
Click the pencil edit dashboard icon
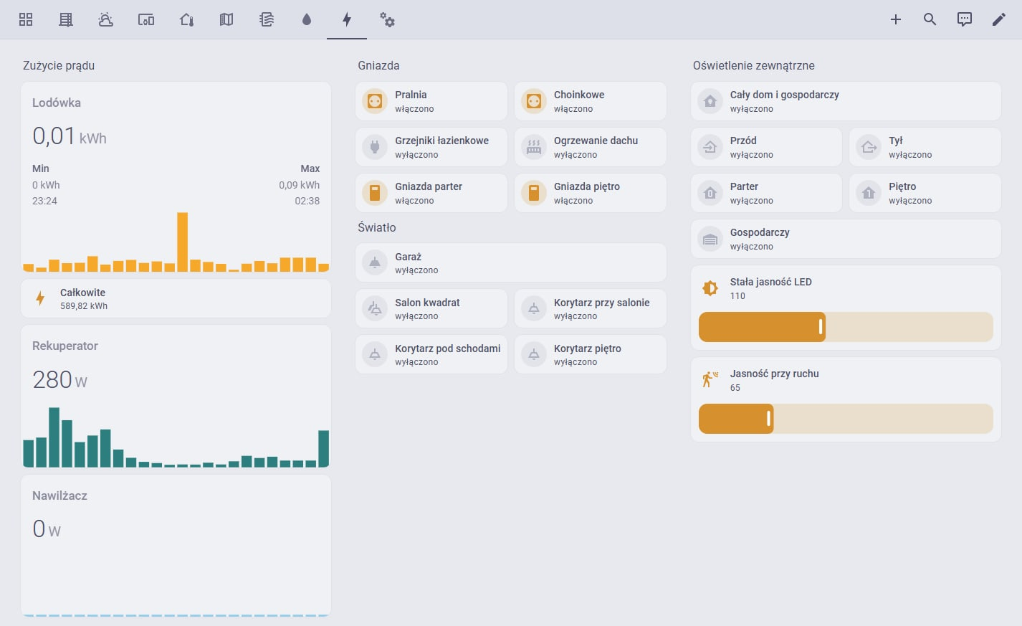tap(999, 19)
